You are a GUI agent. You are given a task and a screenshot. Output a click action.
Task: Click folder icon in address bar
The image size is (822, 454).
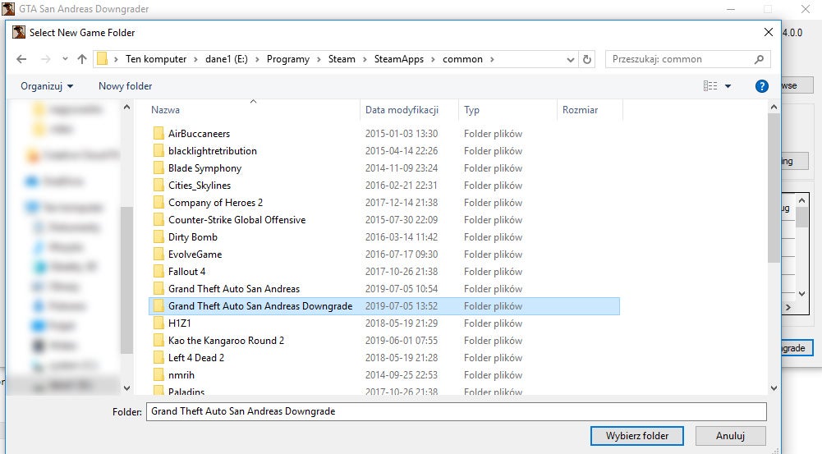pyautogui.click(x=102, y=59)
